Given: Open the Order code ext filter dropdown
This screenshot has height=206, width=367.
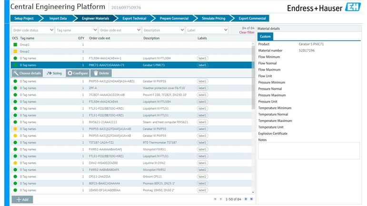Looking at the screenshot, I should [120, 30].
